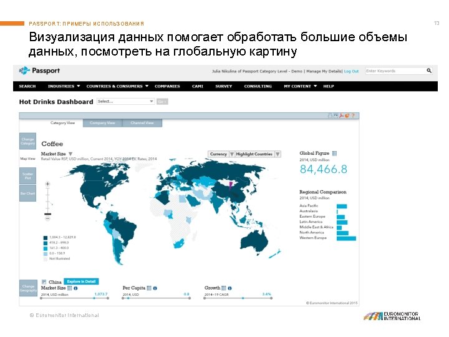449x337 pixels.
Task: Open the Search menu item
Action: point(27,86)
